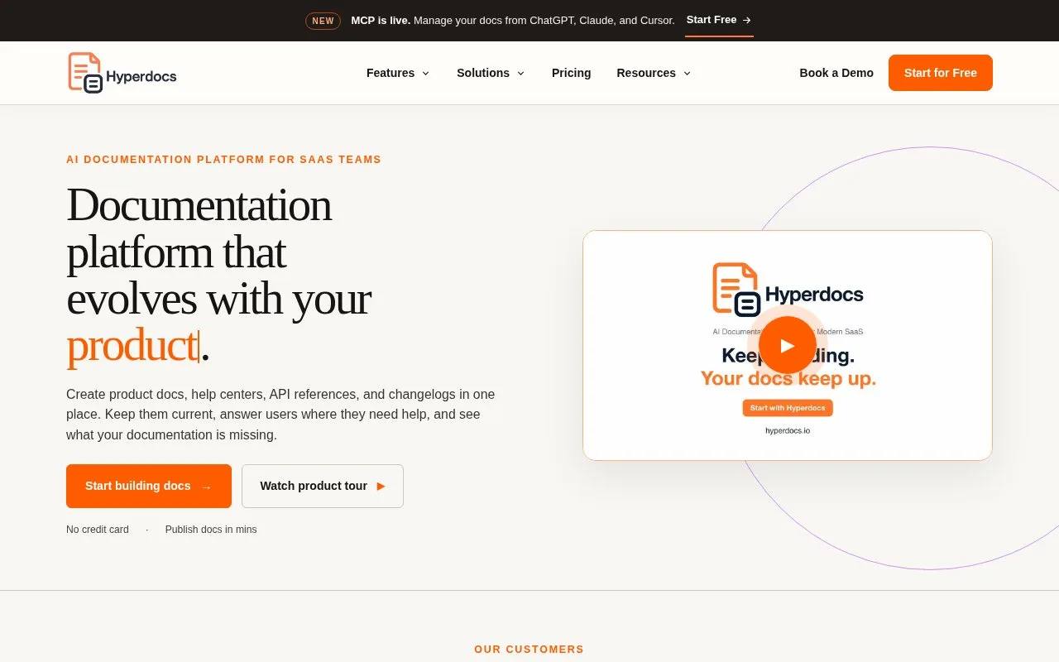
Task: Open the Solutions menu
Action: 491,73
